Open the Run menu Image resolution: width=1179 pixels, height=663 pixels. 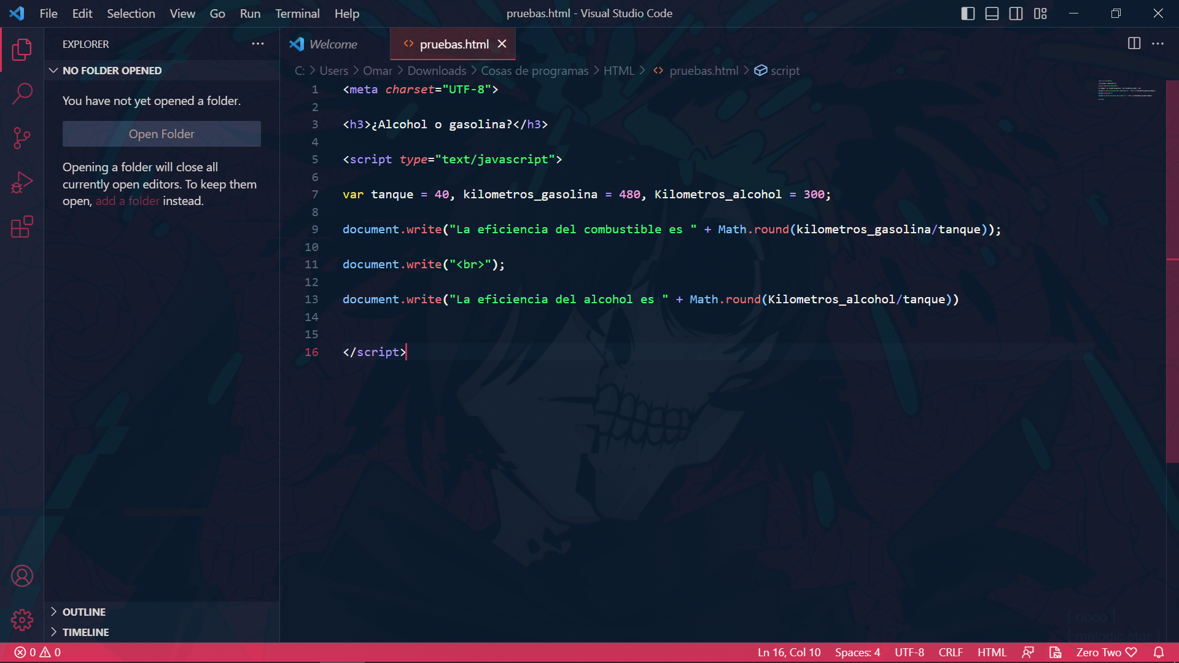pyautogui.click(x=250, y=14)
